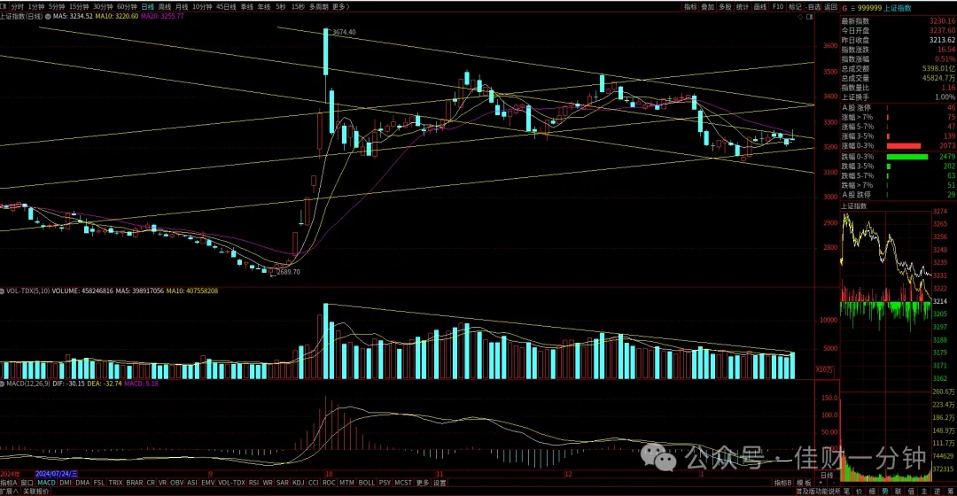
Task: Click the 窗口 window tab
Action: pos(27,483)
